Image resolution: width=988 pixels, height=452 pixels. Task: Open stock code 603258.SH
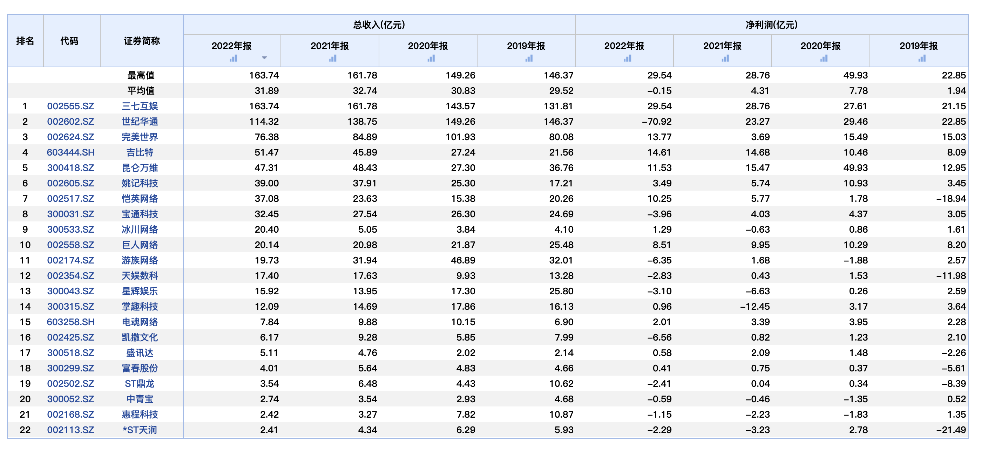(x=70, y=322)
